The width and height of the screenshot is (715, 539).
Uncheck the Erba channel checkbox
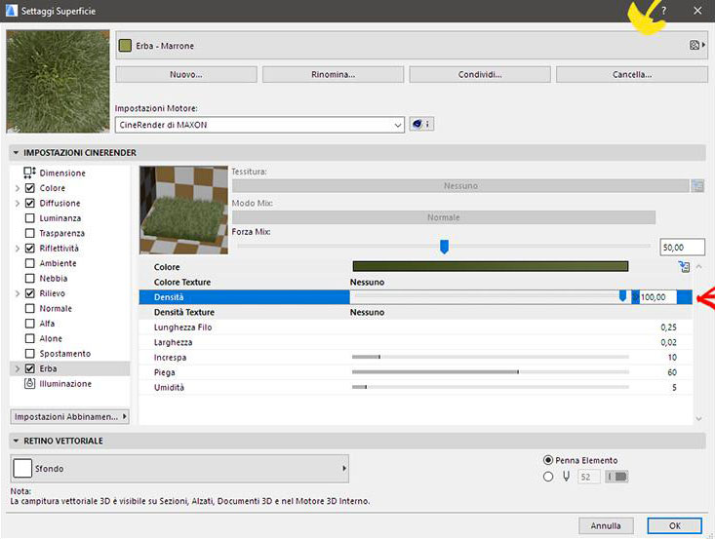click(x=29, y=368)
